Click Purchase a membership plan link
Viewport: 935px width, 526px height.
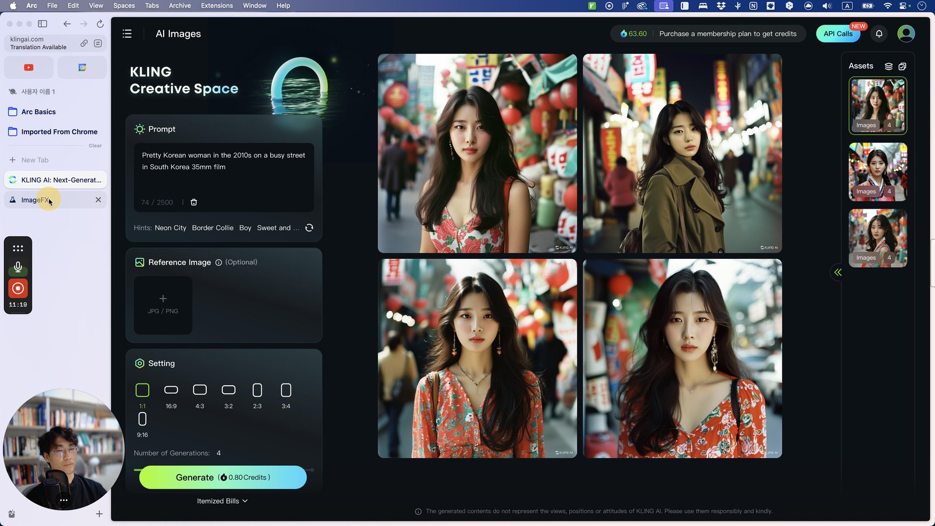pos(728,34)
